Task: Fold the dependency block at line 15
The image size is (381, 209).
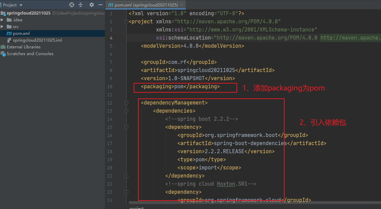Action: [126, 127]
